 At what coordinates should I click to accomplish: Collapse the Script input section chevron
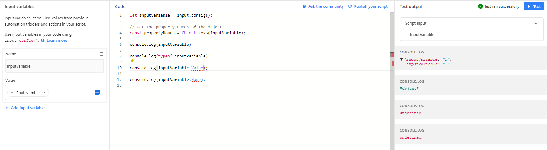point(536,23)
